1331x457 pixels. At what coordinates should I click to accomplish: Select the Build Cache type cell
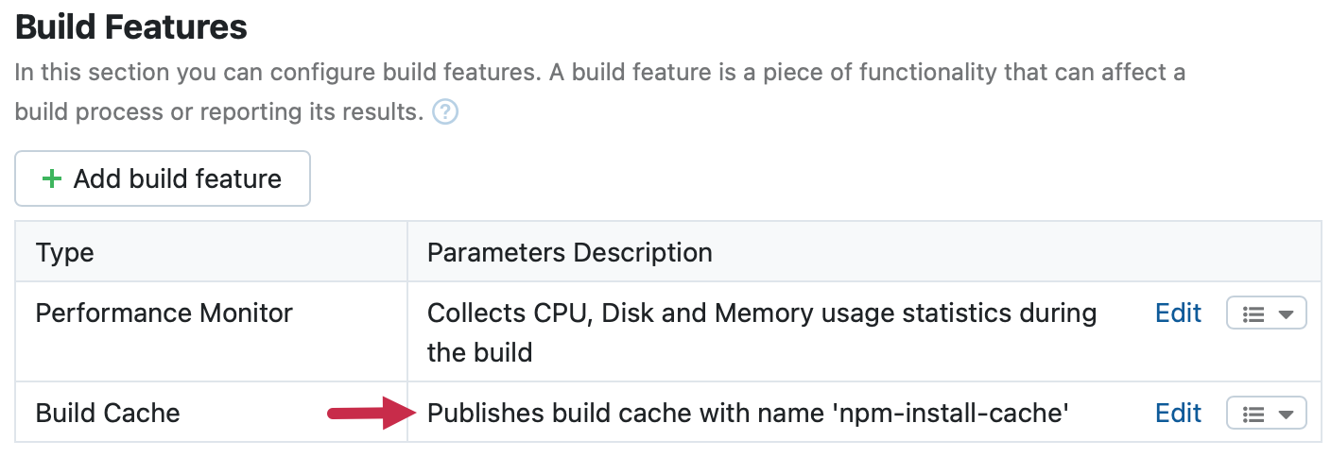pos(108,413)
